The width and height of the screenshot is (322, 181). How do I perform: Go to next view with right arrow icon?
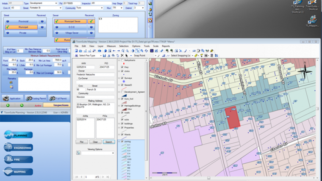point(119,51)
